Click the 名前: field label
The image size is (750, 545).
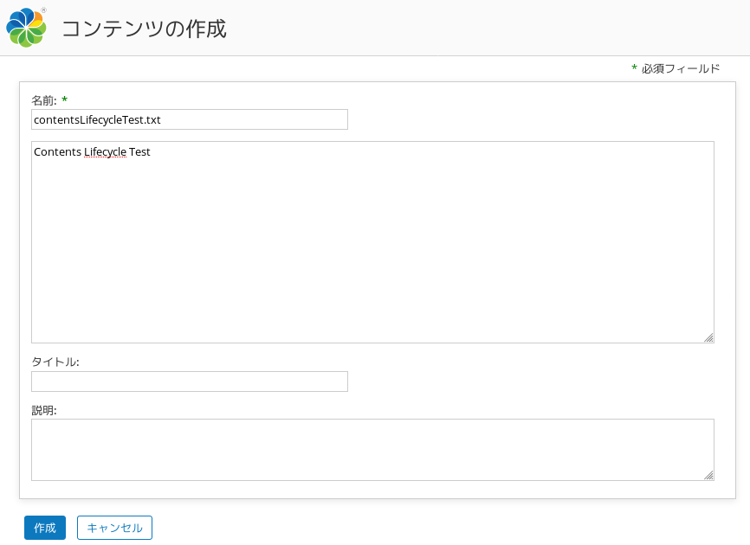44,100
